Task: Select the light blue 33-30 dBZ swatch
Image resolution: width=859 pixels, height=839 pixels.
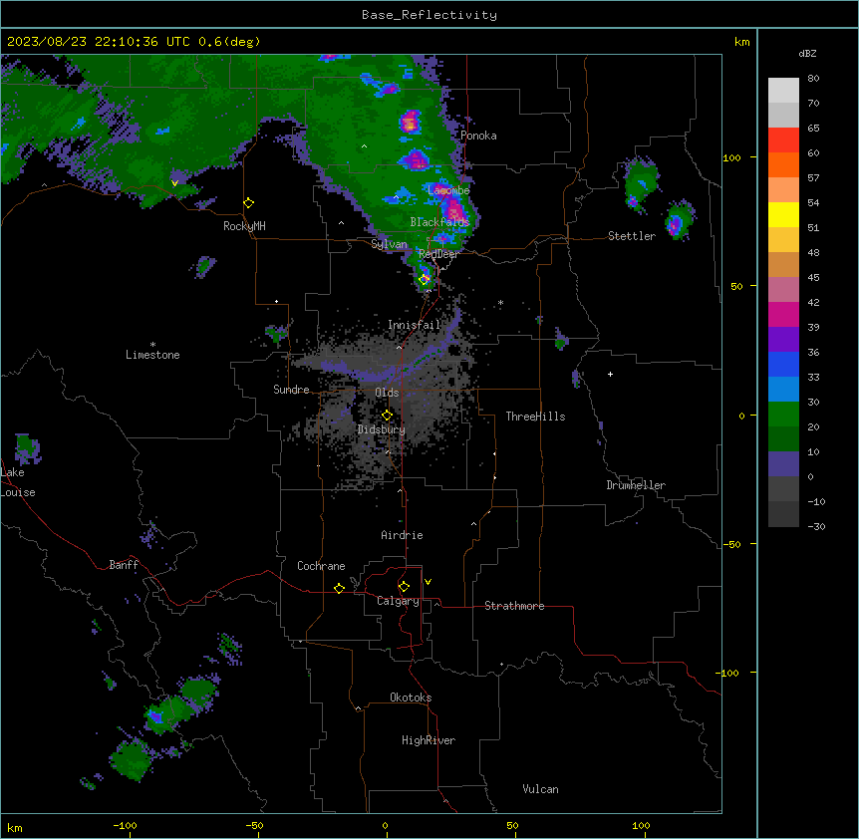Action: point(783,390)
